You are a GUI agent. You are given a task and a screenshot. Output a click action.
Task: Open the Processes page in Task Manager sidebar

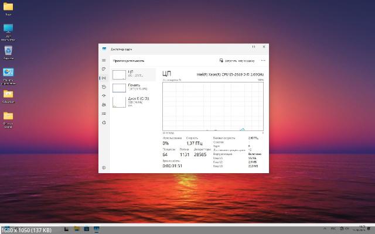coord(104,70)
